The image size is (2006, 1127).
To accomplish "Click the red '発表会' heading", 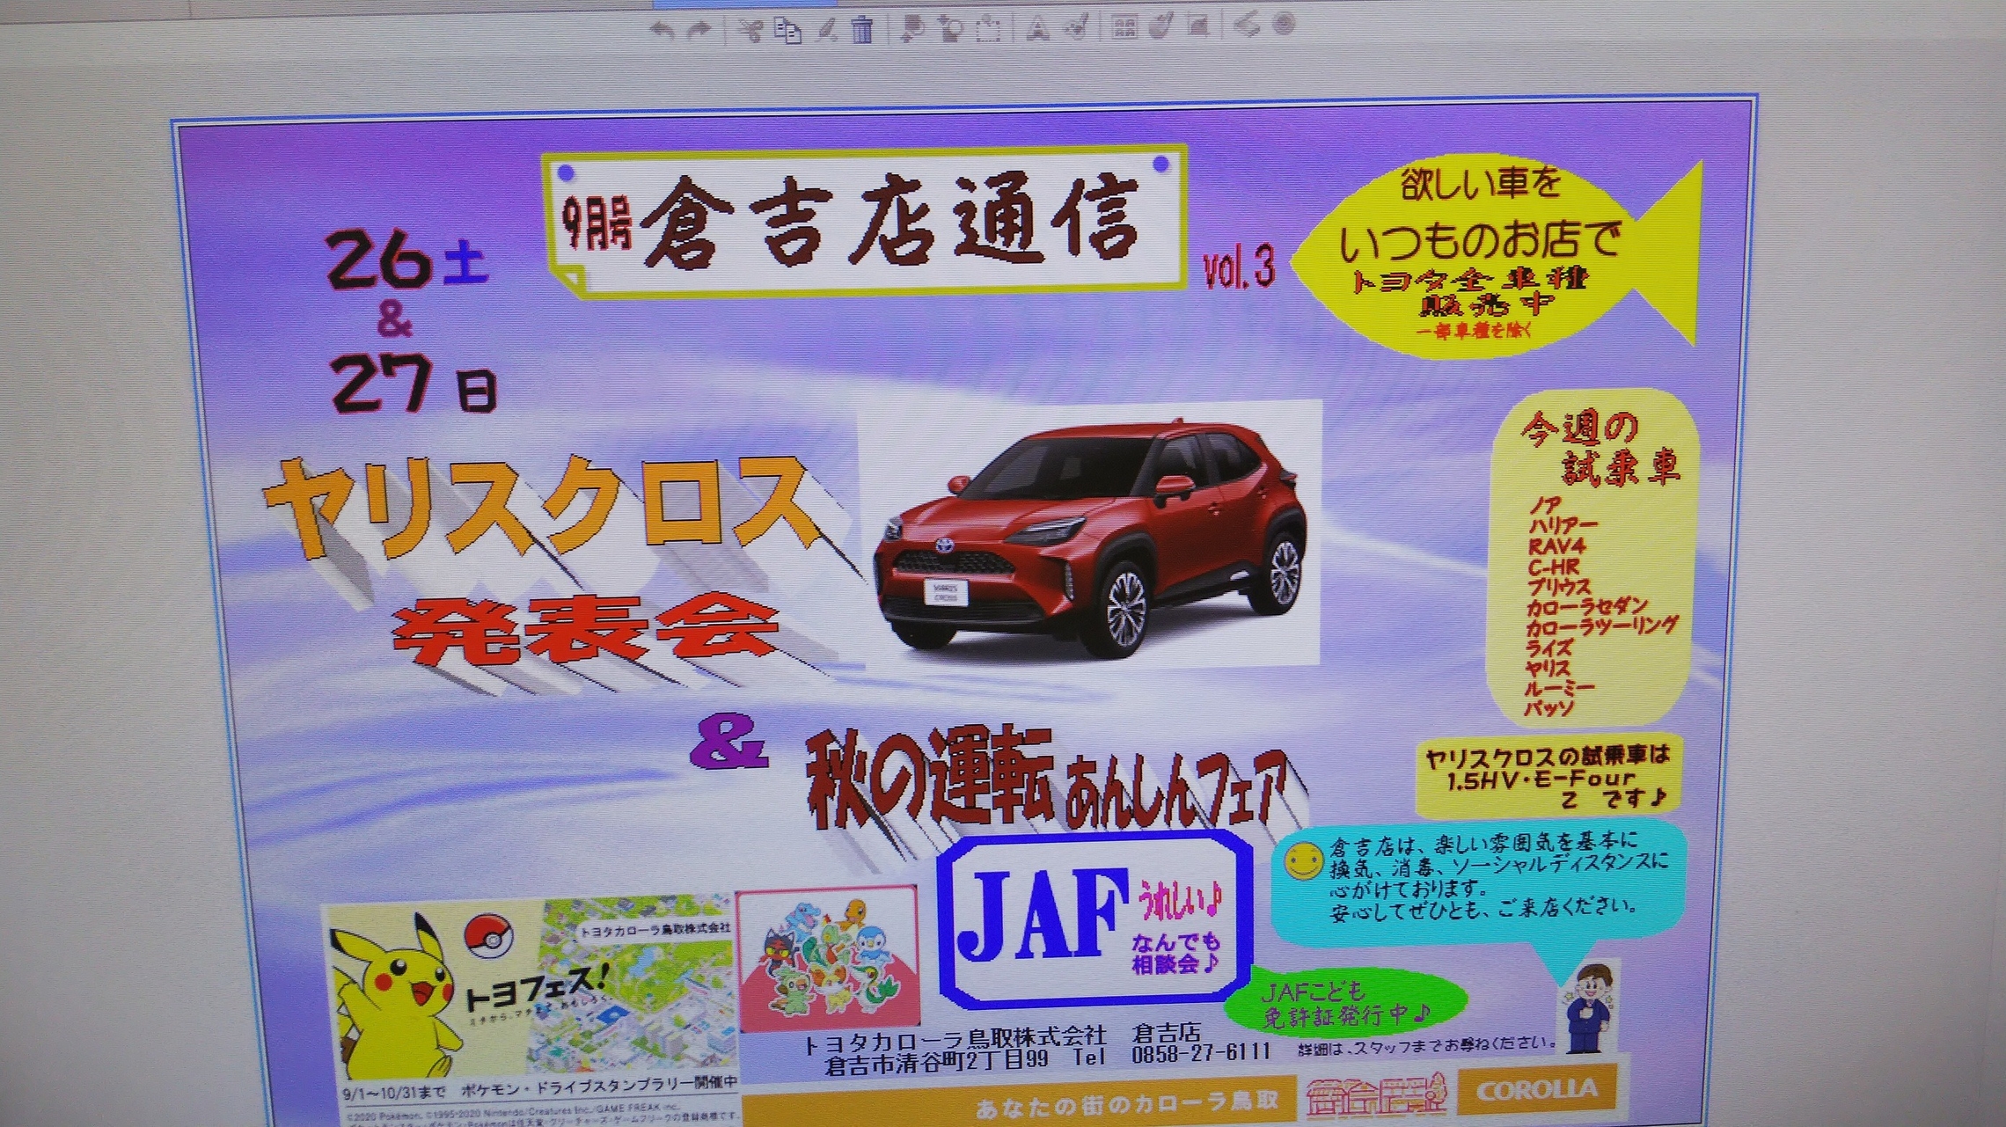I will pos(585,630).
